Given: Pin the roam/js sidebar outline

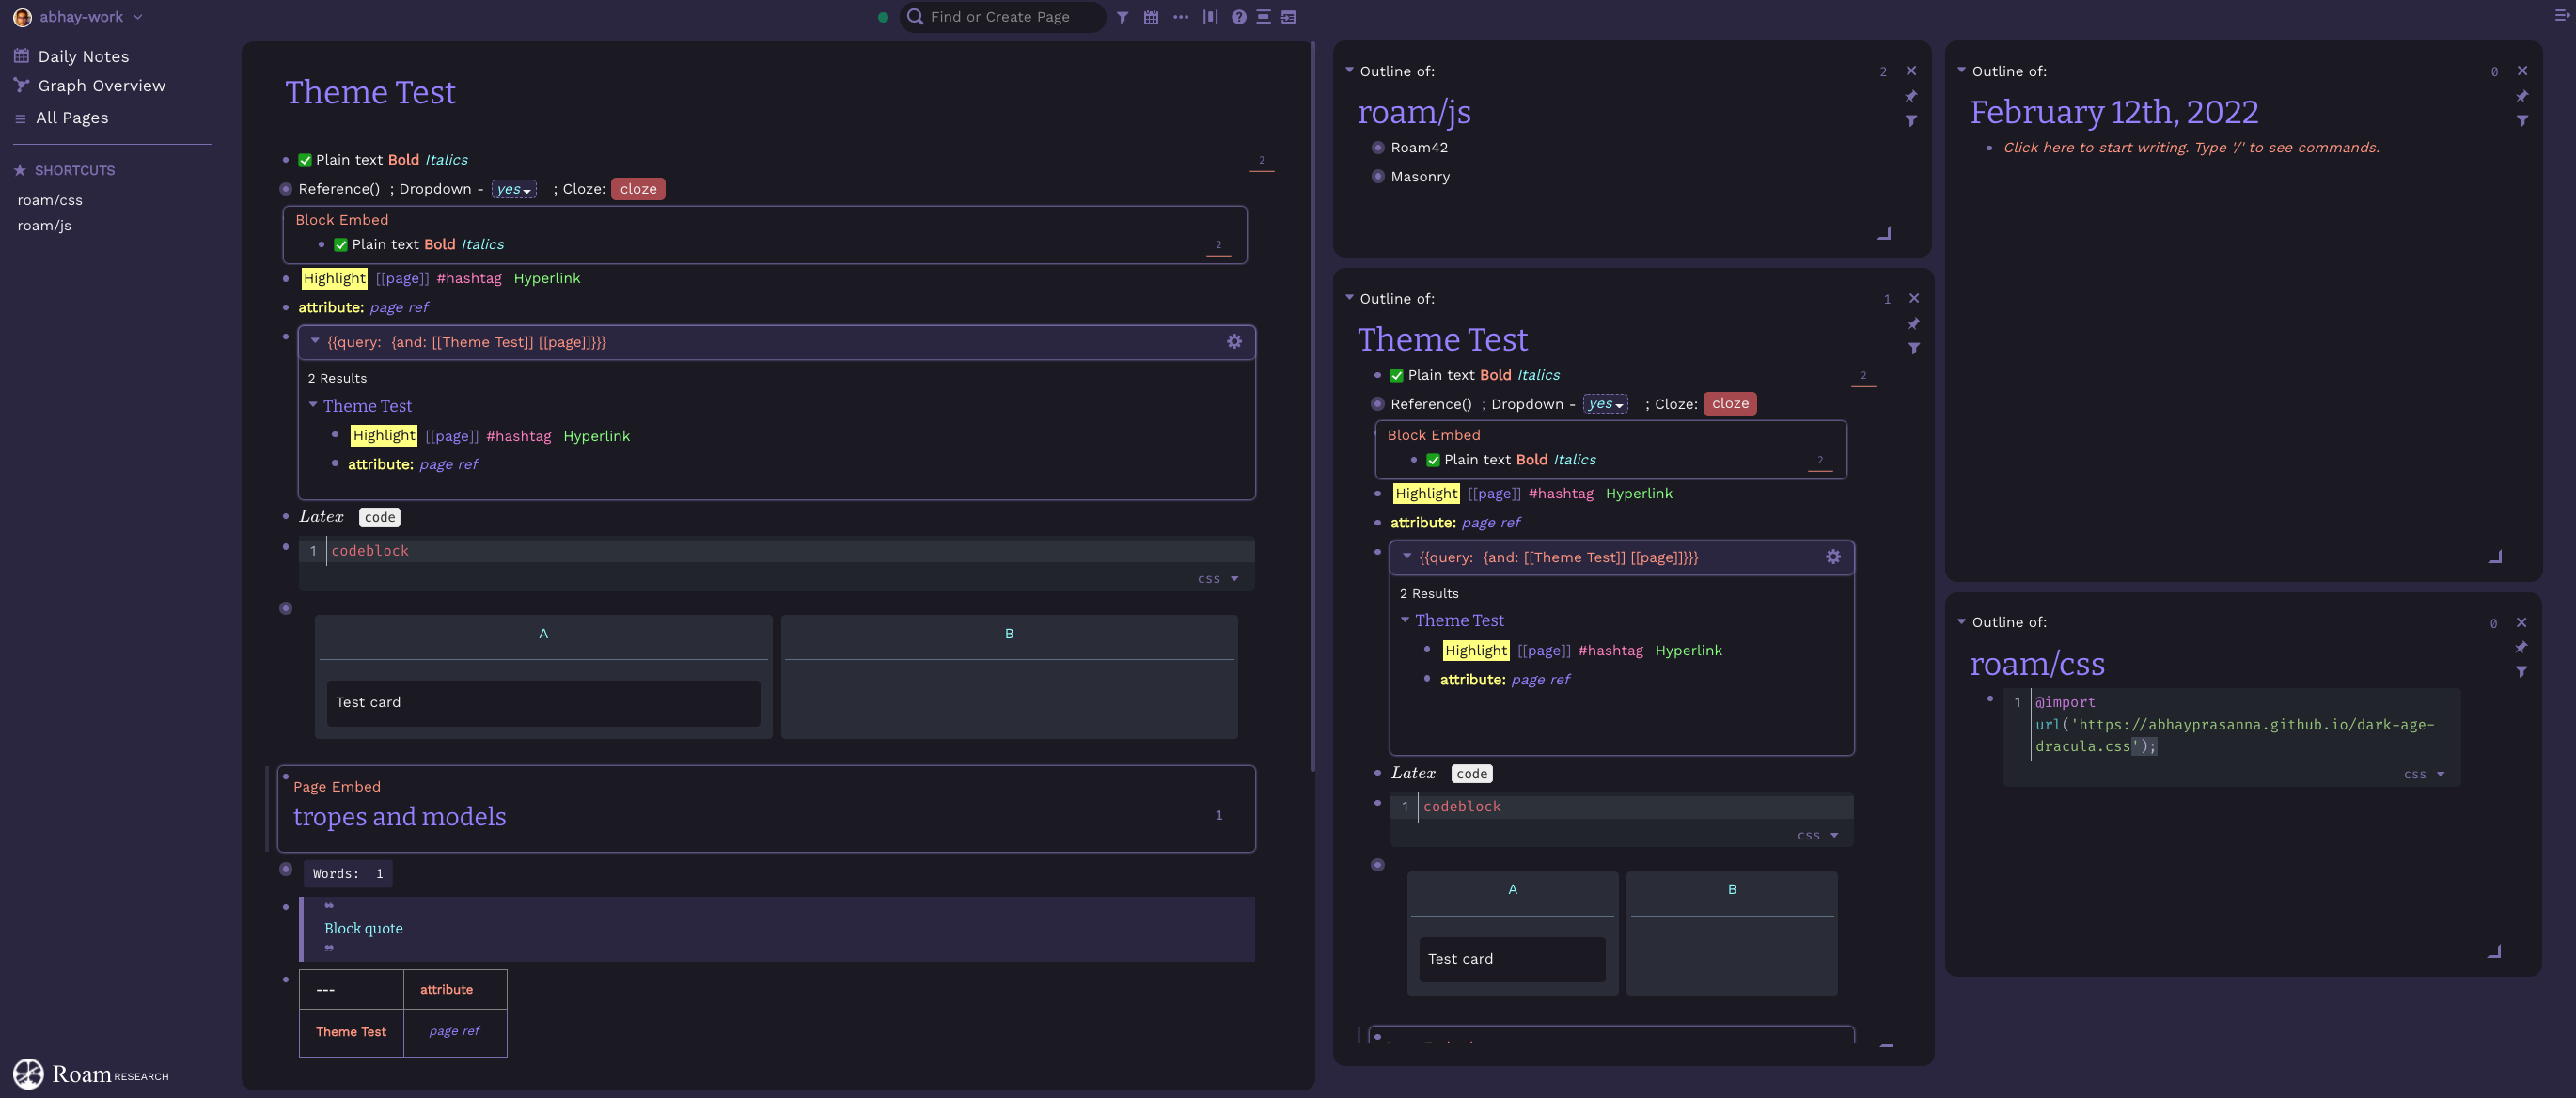Looking at the screenshot, I should point(1911,96).
